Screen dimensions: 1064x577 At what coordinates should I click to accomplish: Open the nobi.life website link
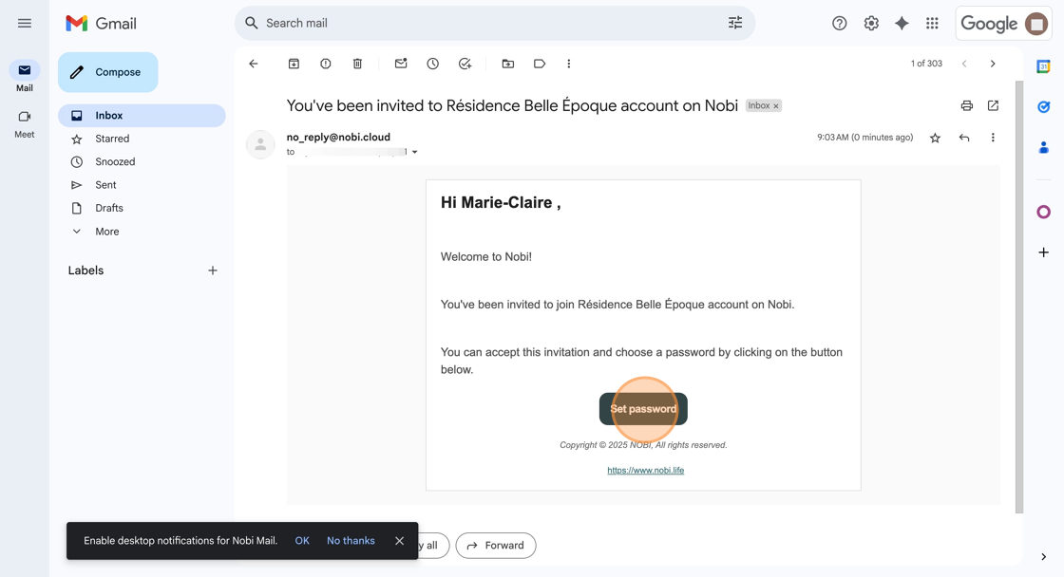(645, 470)
